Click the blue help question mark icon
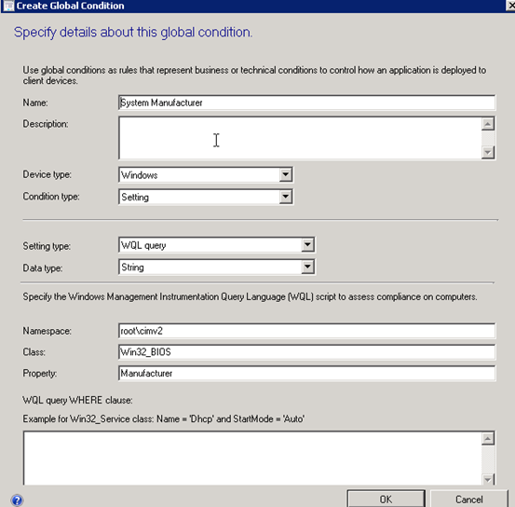 (17, 500)
